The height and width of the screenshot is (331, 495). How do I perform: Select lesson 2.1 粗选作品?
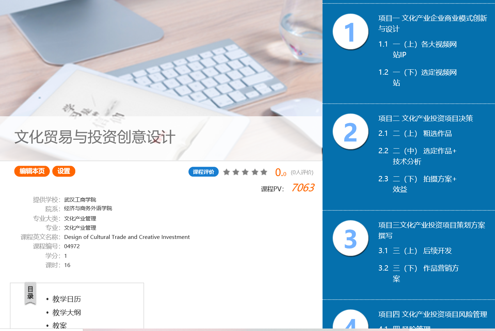click(x=422, y=133)
